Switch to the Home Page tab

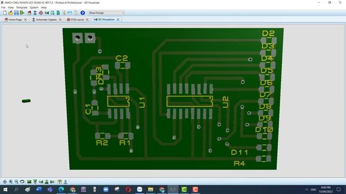click(13, 19)
